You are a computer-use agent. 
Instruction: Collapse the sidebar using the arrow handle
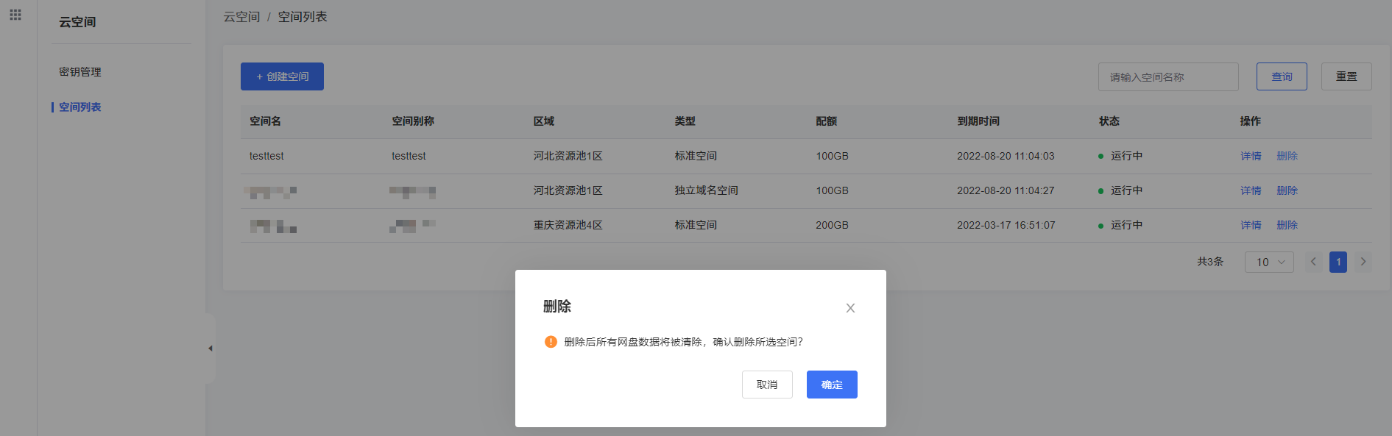point(210,349)
